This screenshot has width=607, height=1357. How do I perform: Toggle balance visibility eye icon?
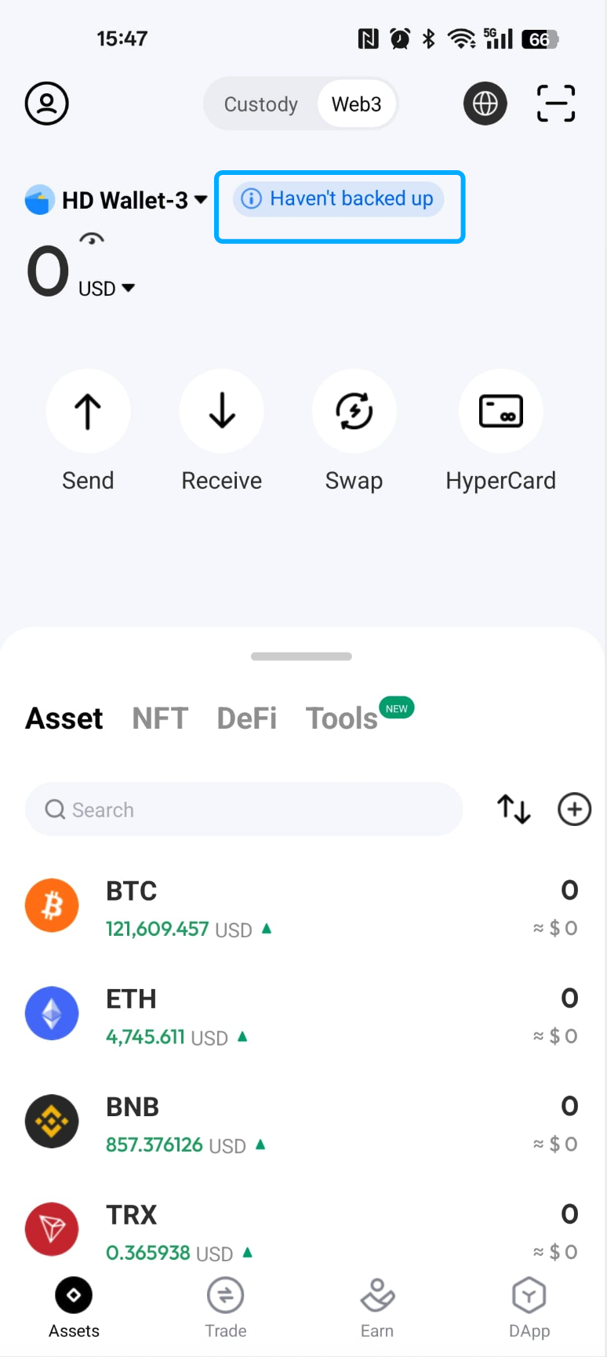[x=92, y=239]
